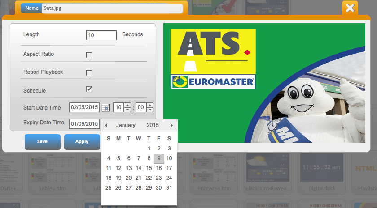The height and width of the screenshot is (208, 377).
Task: Select day 30 in the calendar
Action: pos(159,188)
